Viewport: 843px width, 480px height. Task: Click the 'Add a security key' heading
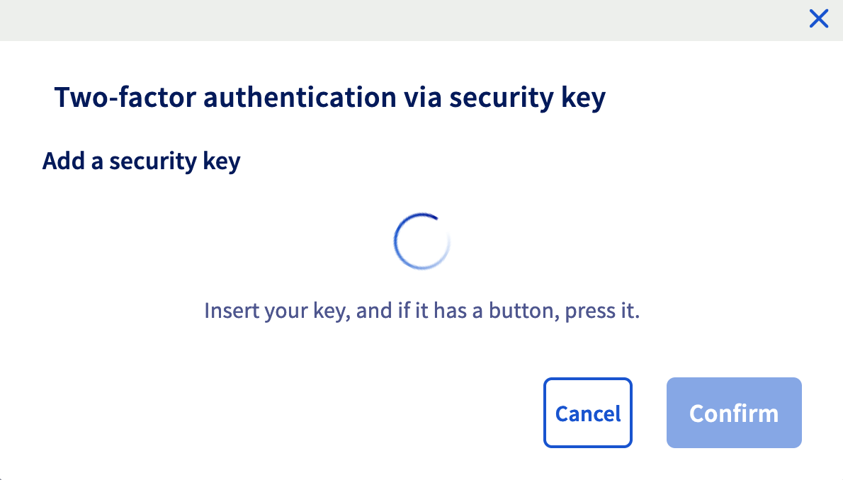click(x=140, y=161)
